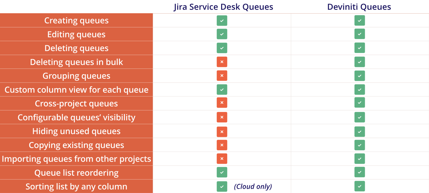This screenshot has width=429, height=193.
Task: Click Jira checkmark for Deleting queues
Action: coord(222,48)
